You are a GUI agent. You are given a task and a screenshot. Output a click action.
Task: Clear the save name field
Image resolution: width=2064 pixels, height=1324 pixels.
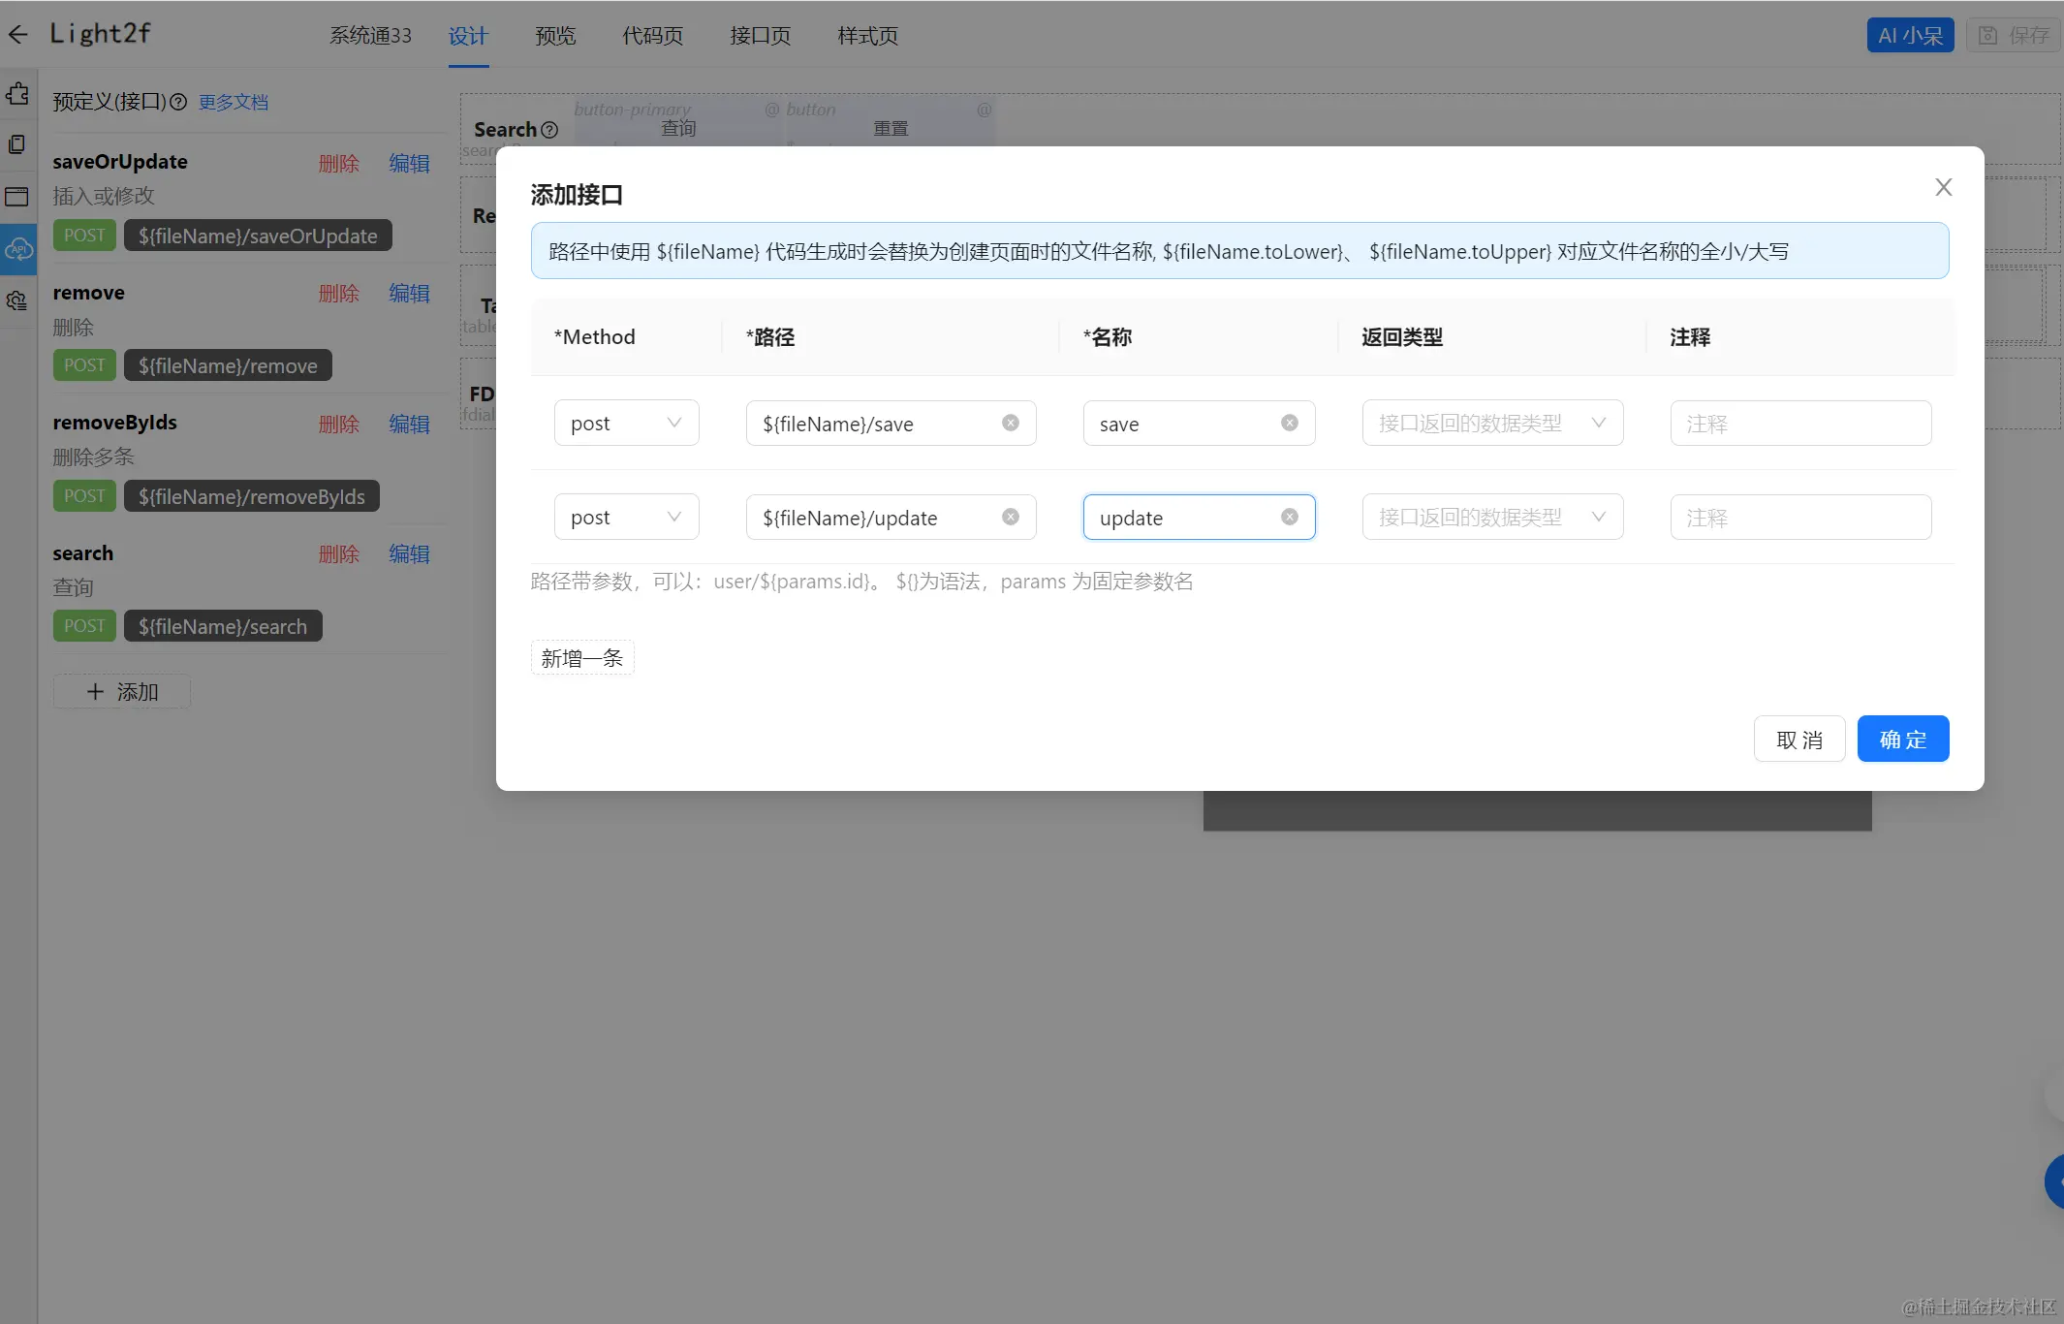pyautogui.click(x=1290, y=423)
